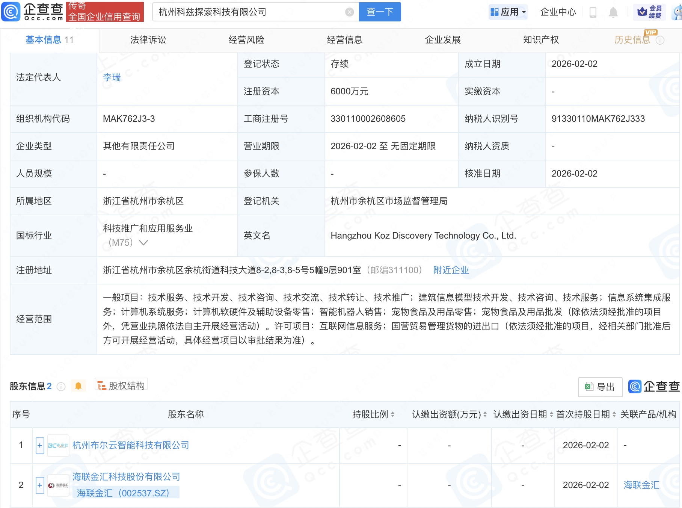Click the company name search field

(x=248, y=12)
